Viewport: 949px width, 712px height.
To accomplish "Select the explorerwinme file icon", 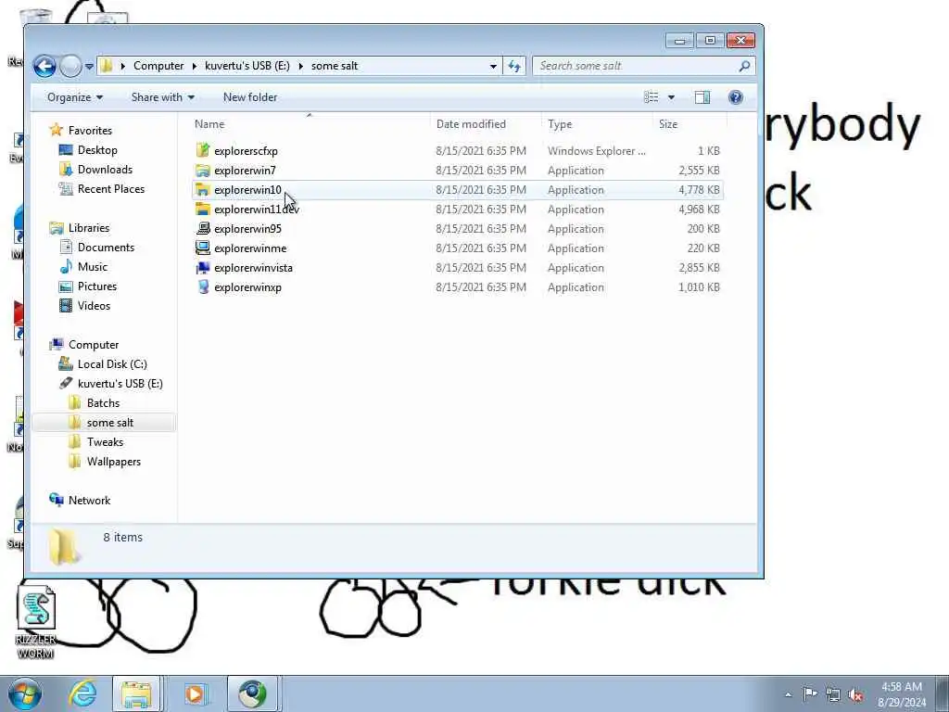I will pyautogui.click(x=203, y=248).
